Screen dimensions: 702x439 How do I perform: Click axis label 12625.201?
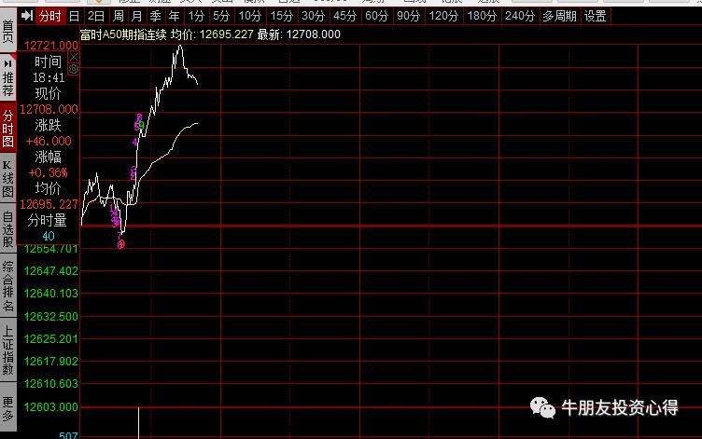[51, 339]
